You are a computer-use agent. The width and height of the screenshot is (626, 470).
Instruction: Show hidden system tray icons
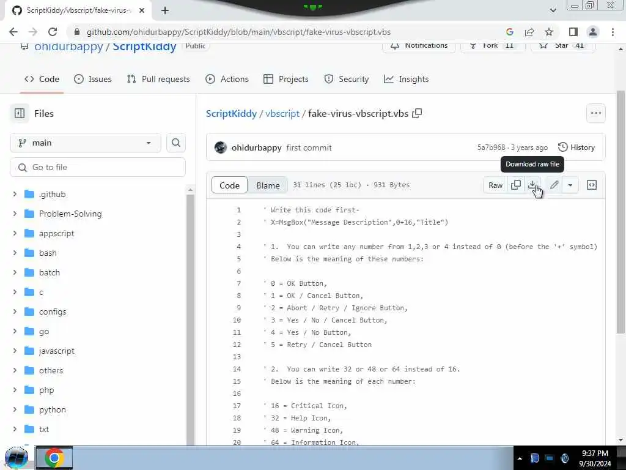coord(520,458)
